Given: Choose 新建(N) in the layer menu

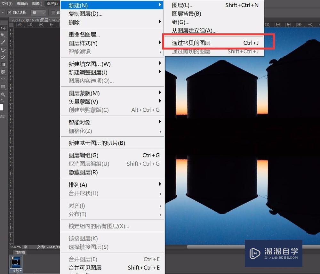Looking at the screenshot, I should 112,5.
